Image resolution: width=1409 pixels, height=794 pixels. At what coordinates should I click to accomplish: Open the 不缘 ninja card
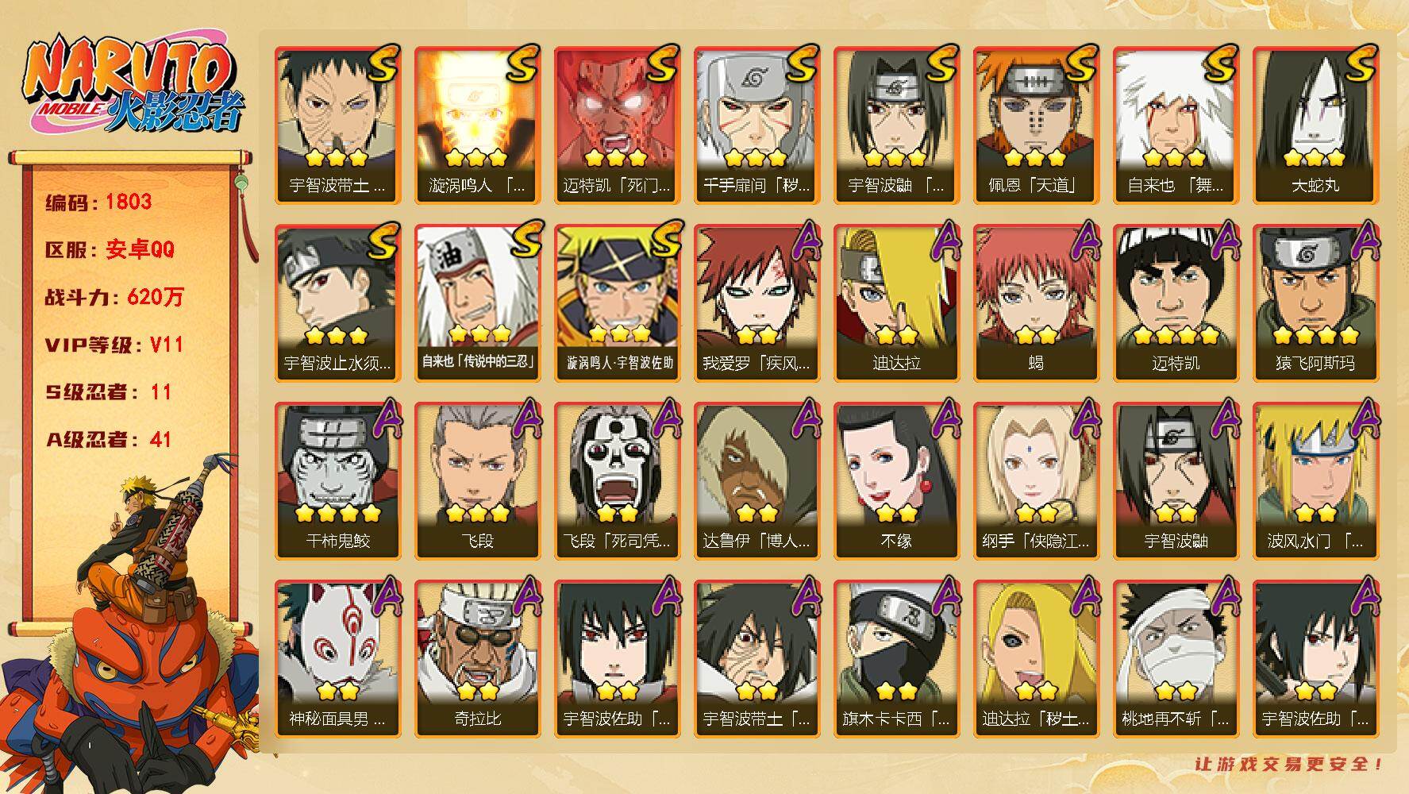[896, 480]
